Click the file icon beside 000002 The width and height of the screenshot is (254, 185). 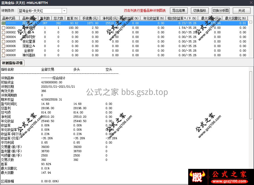click(3, 32)
